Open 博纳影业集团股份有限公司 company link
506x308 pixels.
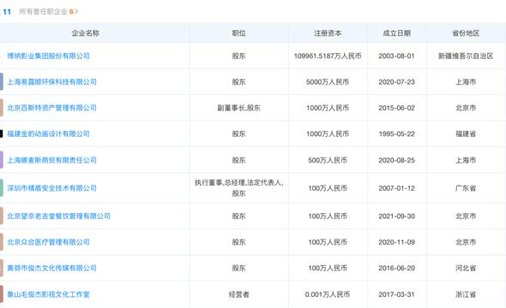[x=48, y=56]
